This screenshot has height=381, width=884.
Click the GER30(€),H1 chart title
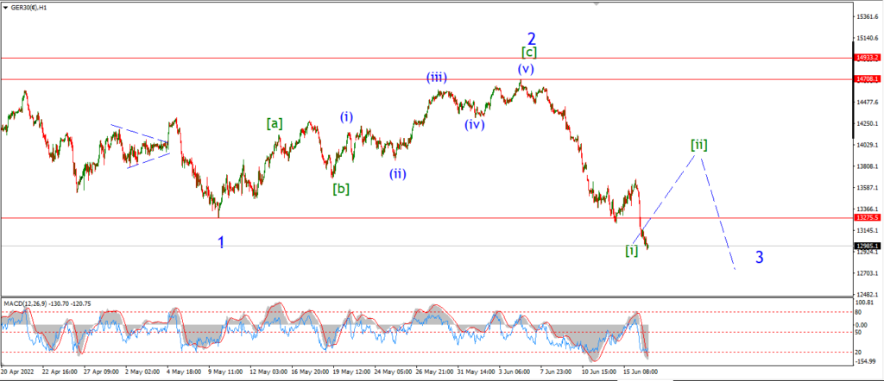tap(28, 9)
